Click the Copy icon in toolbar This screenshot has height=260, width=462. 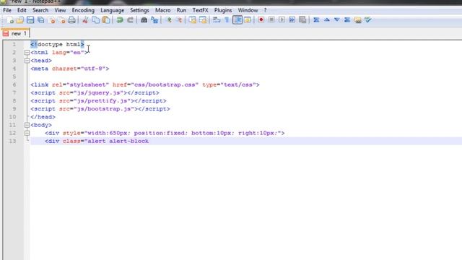click(95, 20)
